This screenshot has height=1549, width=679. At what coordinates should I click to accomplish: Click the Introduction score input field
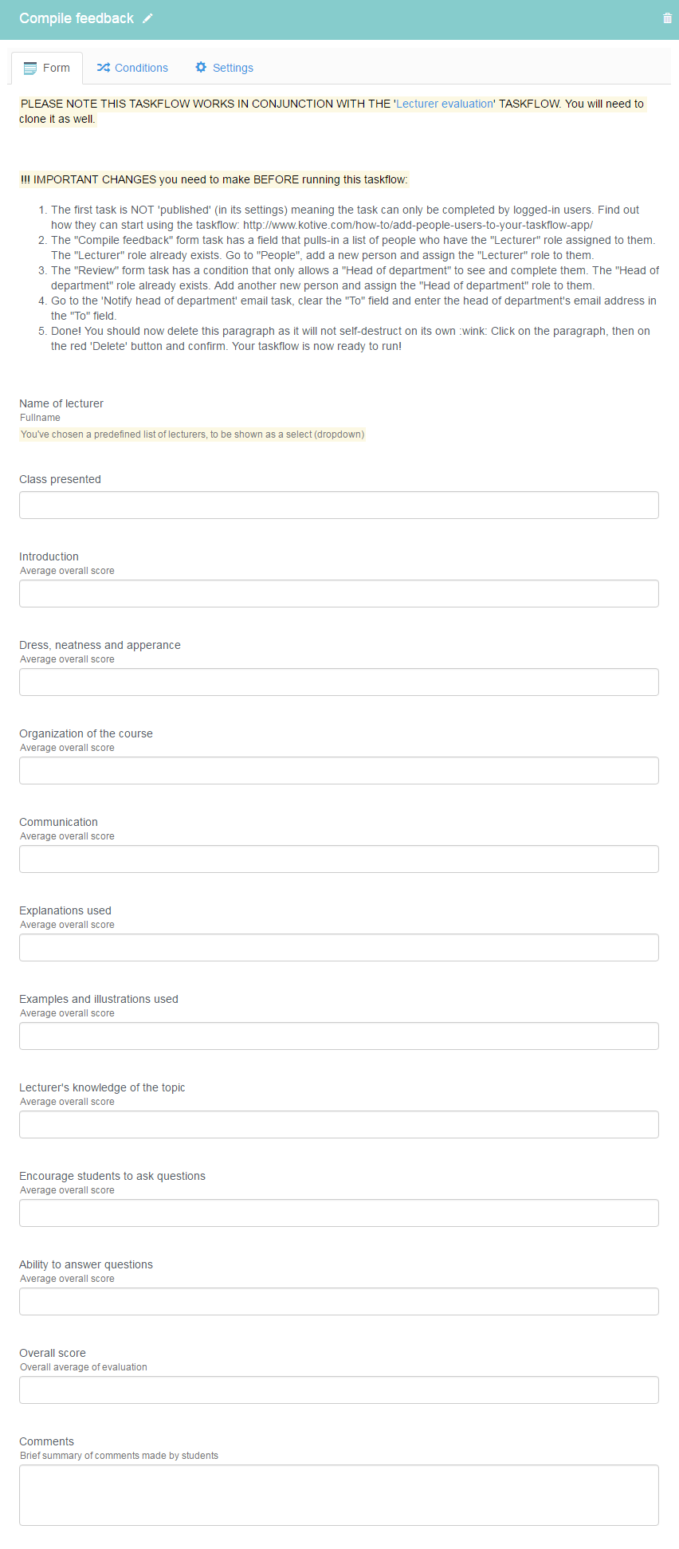click(339, 594)
